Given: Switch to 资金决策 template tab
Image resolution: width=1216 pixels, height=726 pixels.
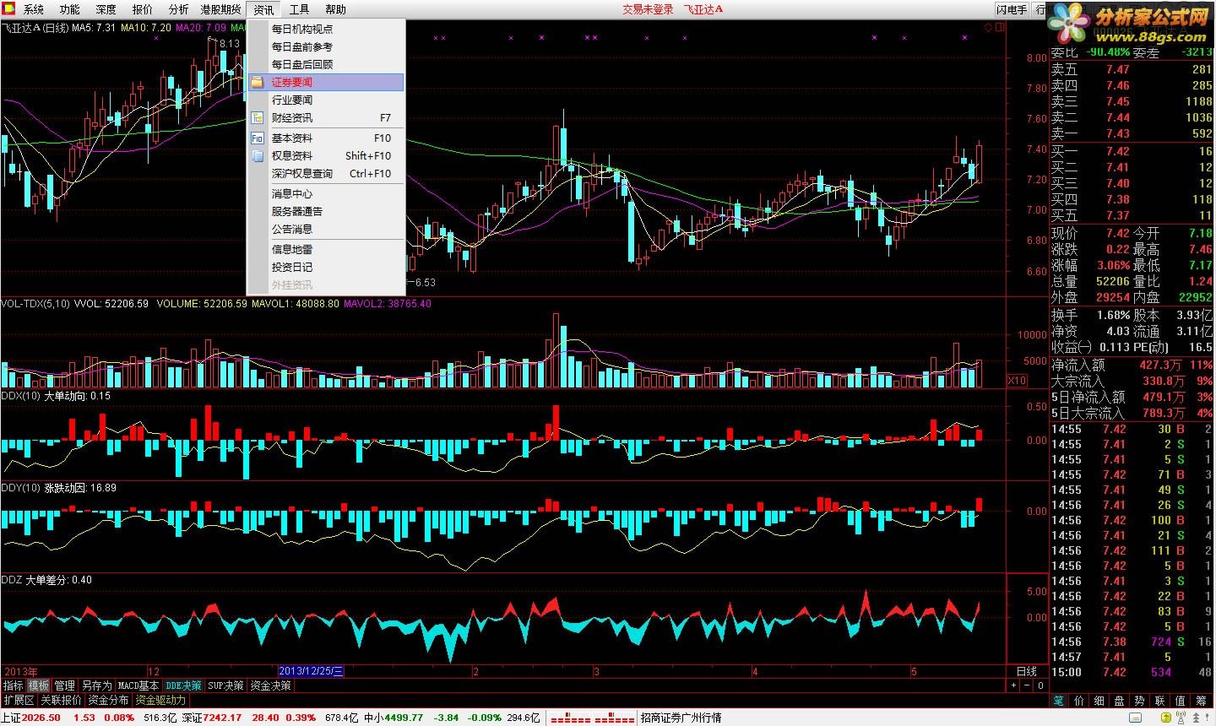Looking at the screenshot, I should 270,685.
